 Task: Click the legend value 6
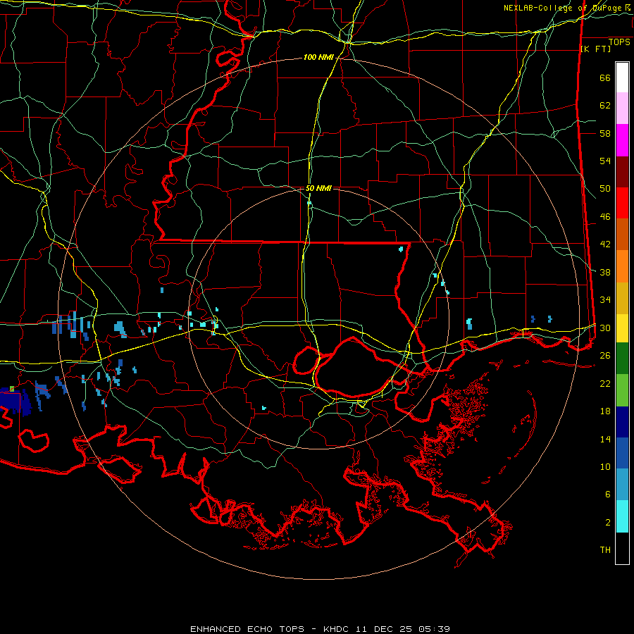pyautogui.click(x=608, y=494)
